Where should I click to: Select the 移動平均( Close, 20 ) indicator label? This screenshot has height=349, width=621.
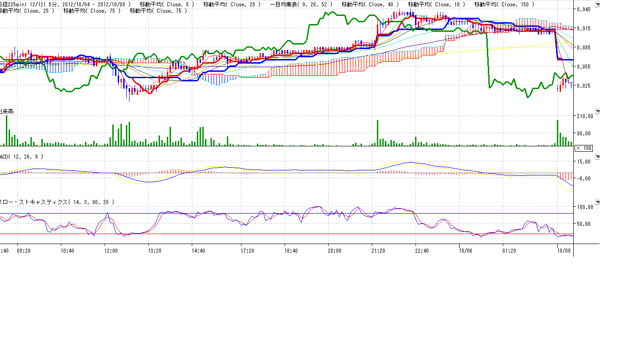point(232,5)
